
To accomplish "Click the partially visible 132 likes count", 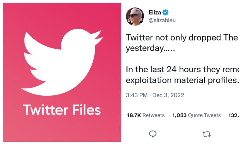I will tap(234, 115).
